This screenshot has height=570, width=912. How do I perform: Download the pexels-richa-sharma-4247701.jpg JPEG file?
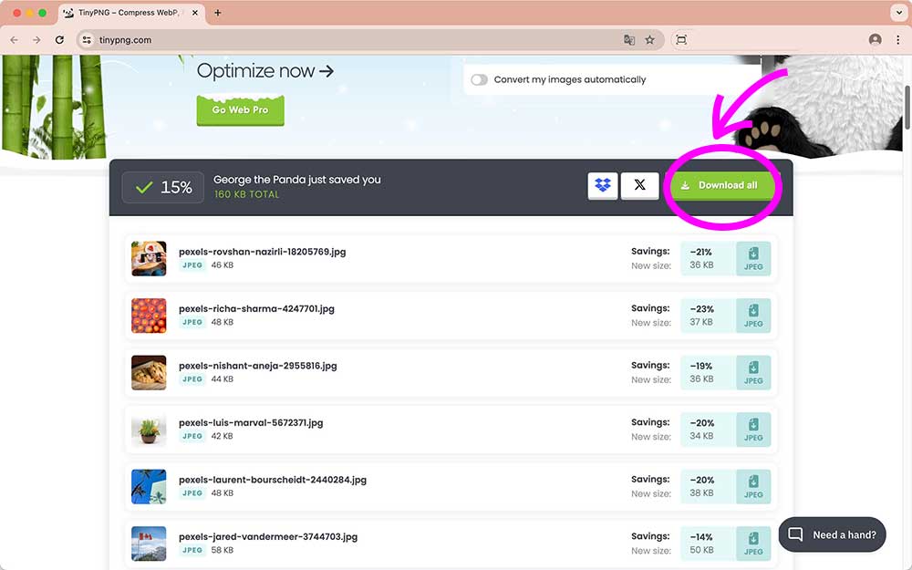(753, 316)
